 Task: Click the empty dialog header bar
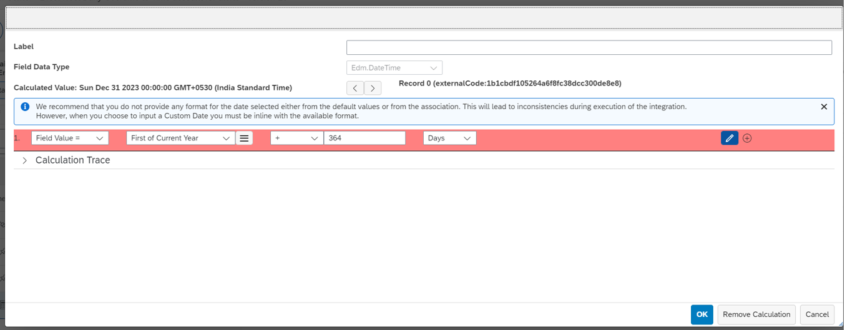(x=422, y=18)
